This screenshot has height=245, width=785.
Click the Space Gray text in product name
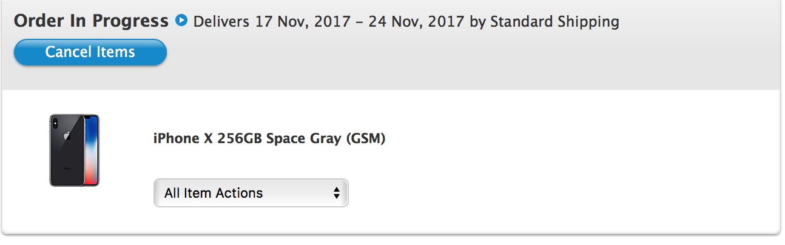tap(304, 139)
